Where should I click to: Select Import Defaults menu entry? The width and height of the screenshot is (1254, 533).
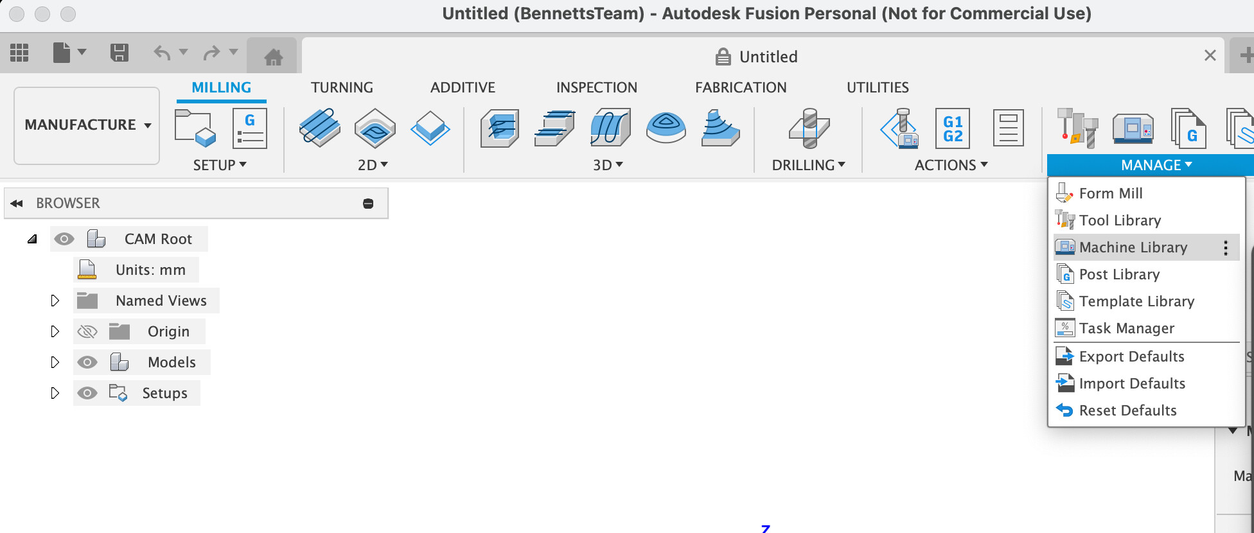pyautogui.click(x=1146, y=383)
